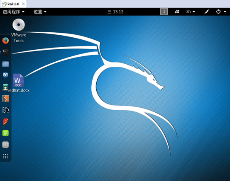The height and width of the screenshot is (181, 230).
Task: Open the Terminal from the dock
Action: point(5,52)
